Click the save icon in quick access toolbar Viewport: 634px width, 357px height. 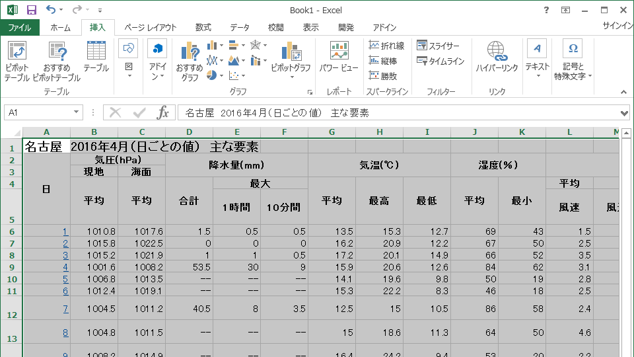(x=31, y=10)
